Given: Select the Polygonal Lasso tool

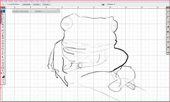Looking at the screenshot, I should pos(3,19).
